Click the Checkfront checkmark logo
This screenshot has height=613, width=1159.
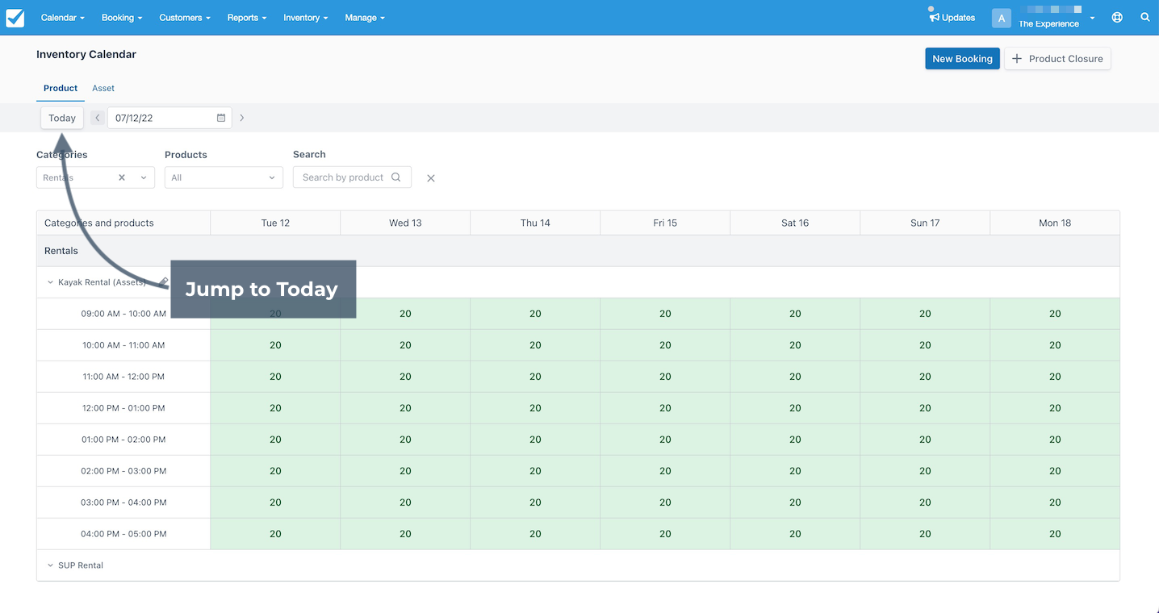pos(15,18)
